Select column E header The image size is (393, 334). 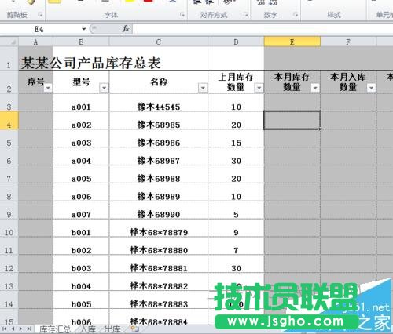(x=292, y=42)
